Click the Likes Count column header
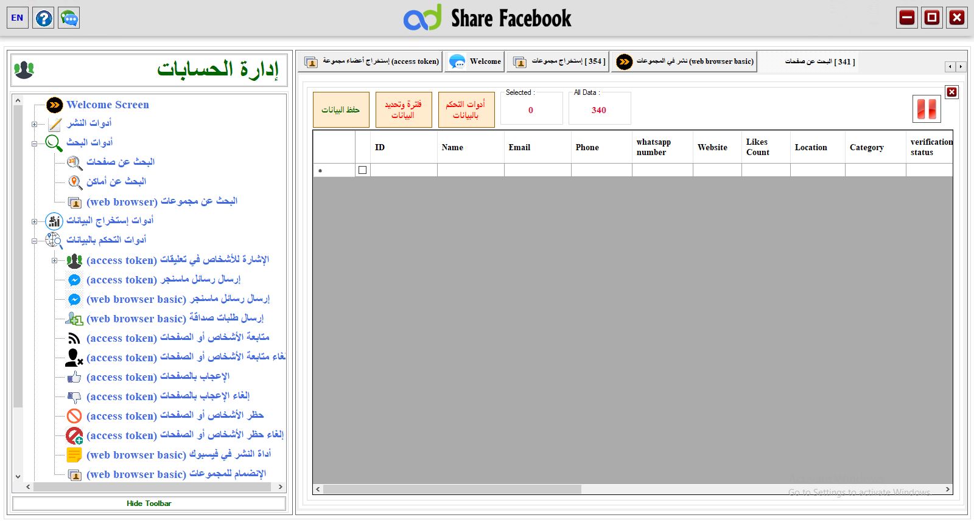This screenshot has height=523, width=974. (x=766, y=147)
